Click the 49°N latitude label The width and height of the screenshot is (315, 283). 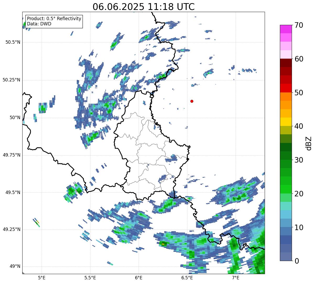(15, 267)
